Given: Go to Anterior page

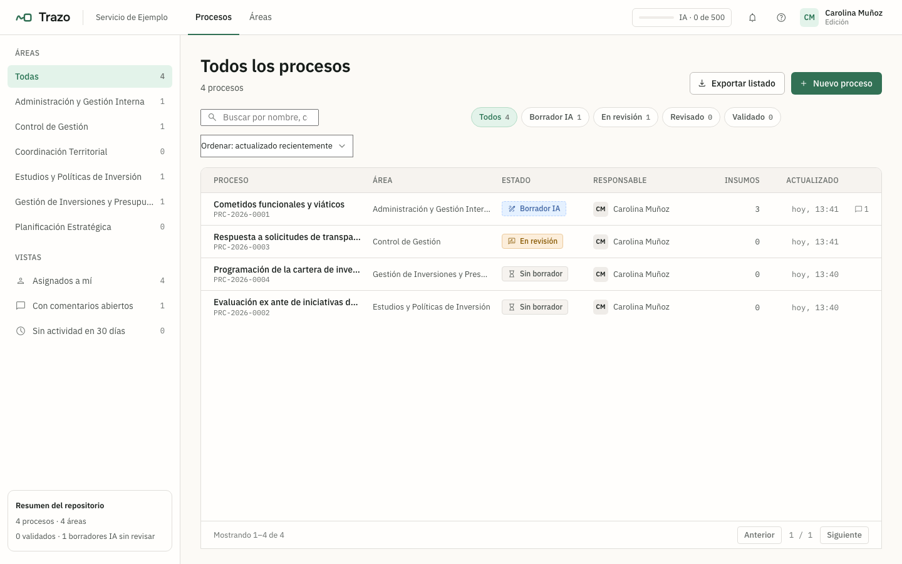Looking at the screenshot, I should tap(759, 535).
